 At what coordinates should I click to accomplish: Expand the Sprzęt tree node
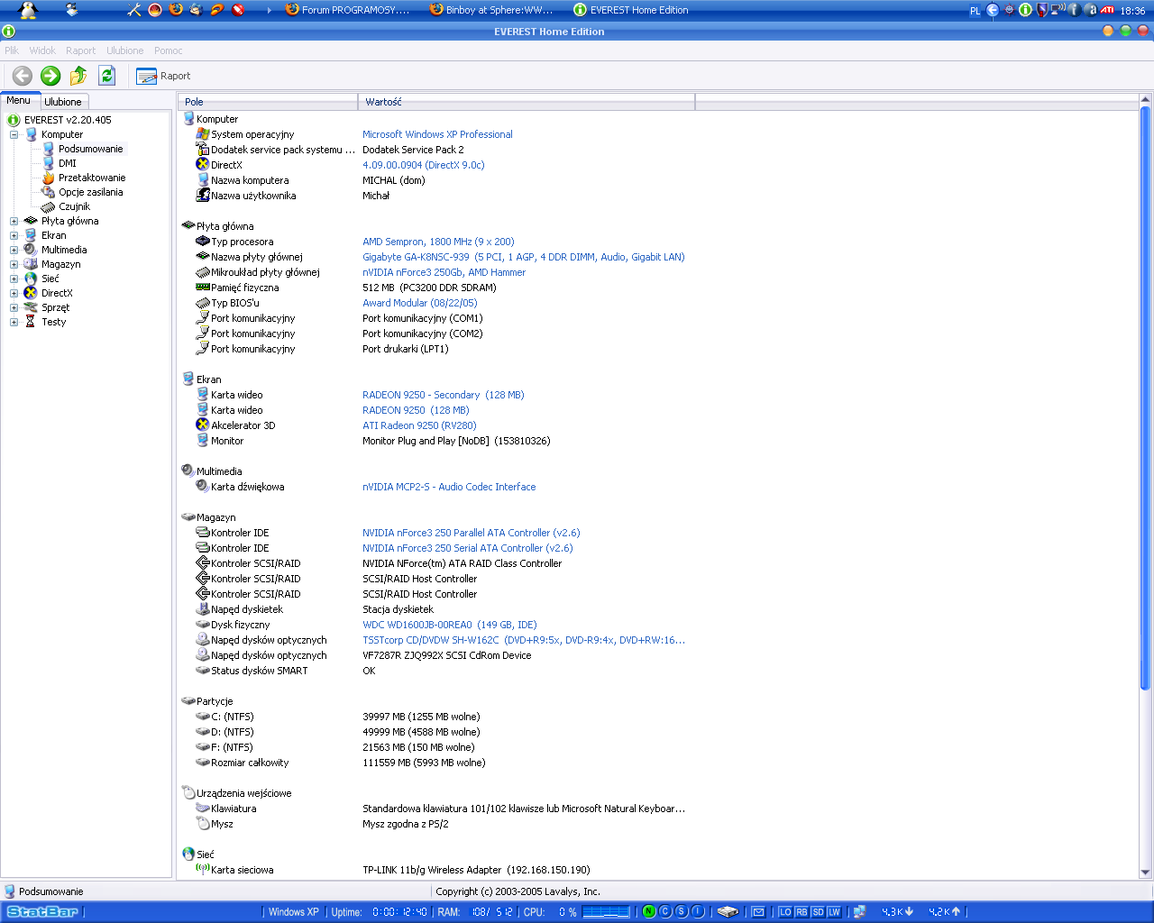pos(14,307)
